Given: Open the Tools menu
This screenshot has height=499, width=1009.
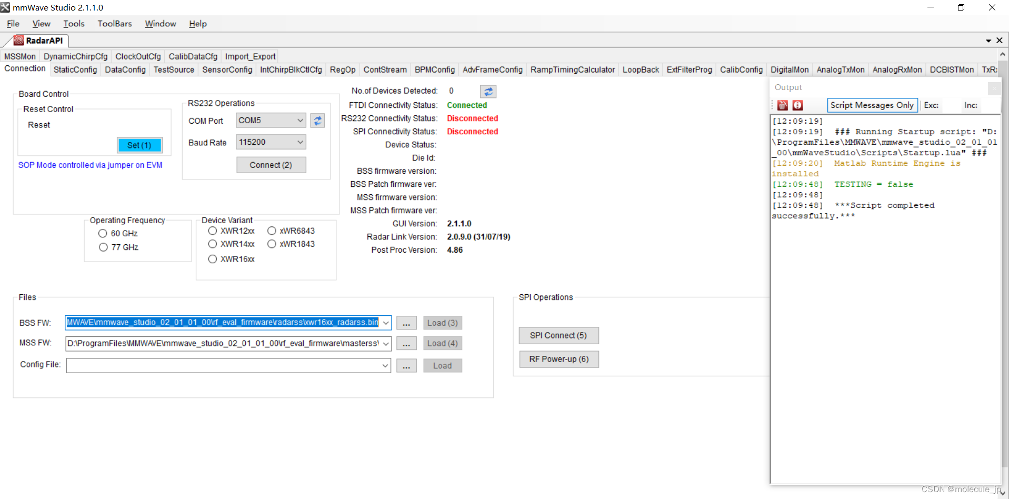Looking at the screenshot, I should click(74, 24).
